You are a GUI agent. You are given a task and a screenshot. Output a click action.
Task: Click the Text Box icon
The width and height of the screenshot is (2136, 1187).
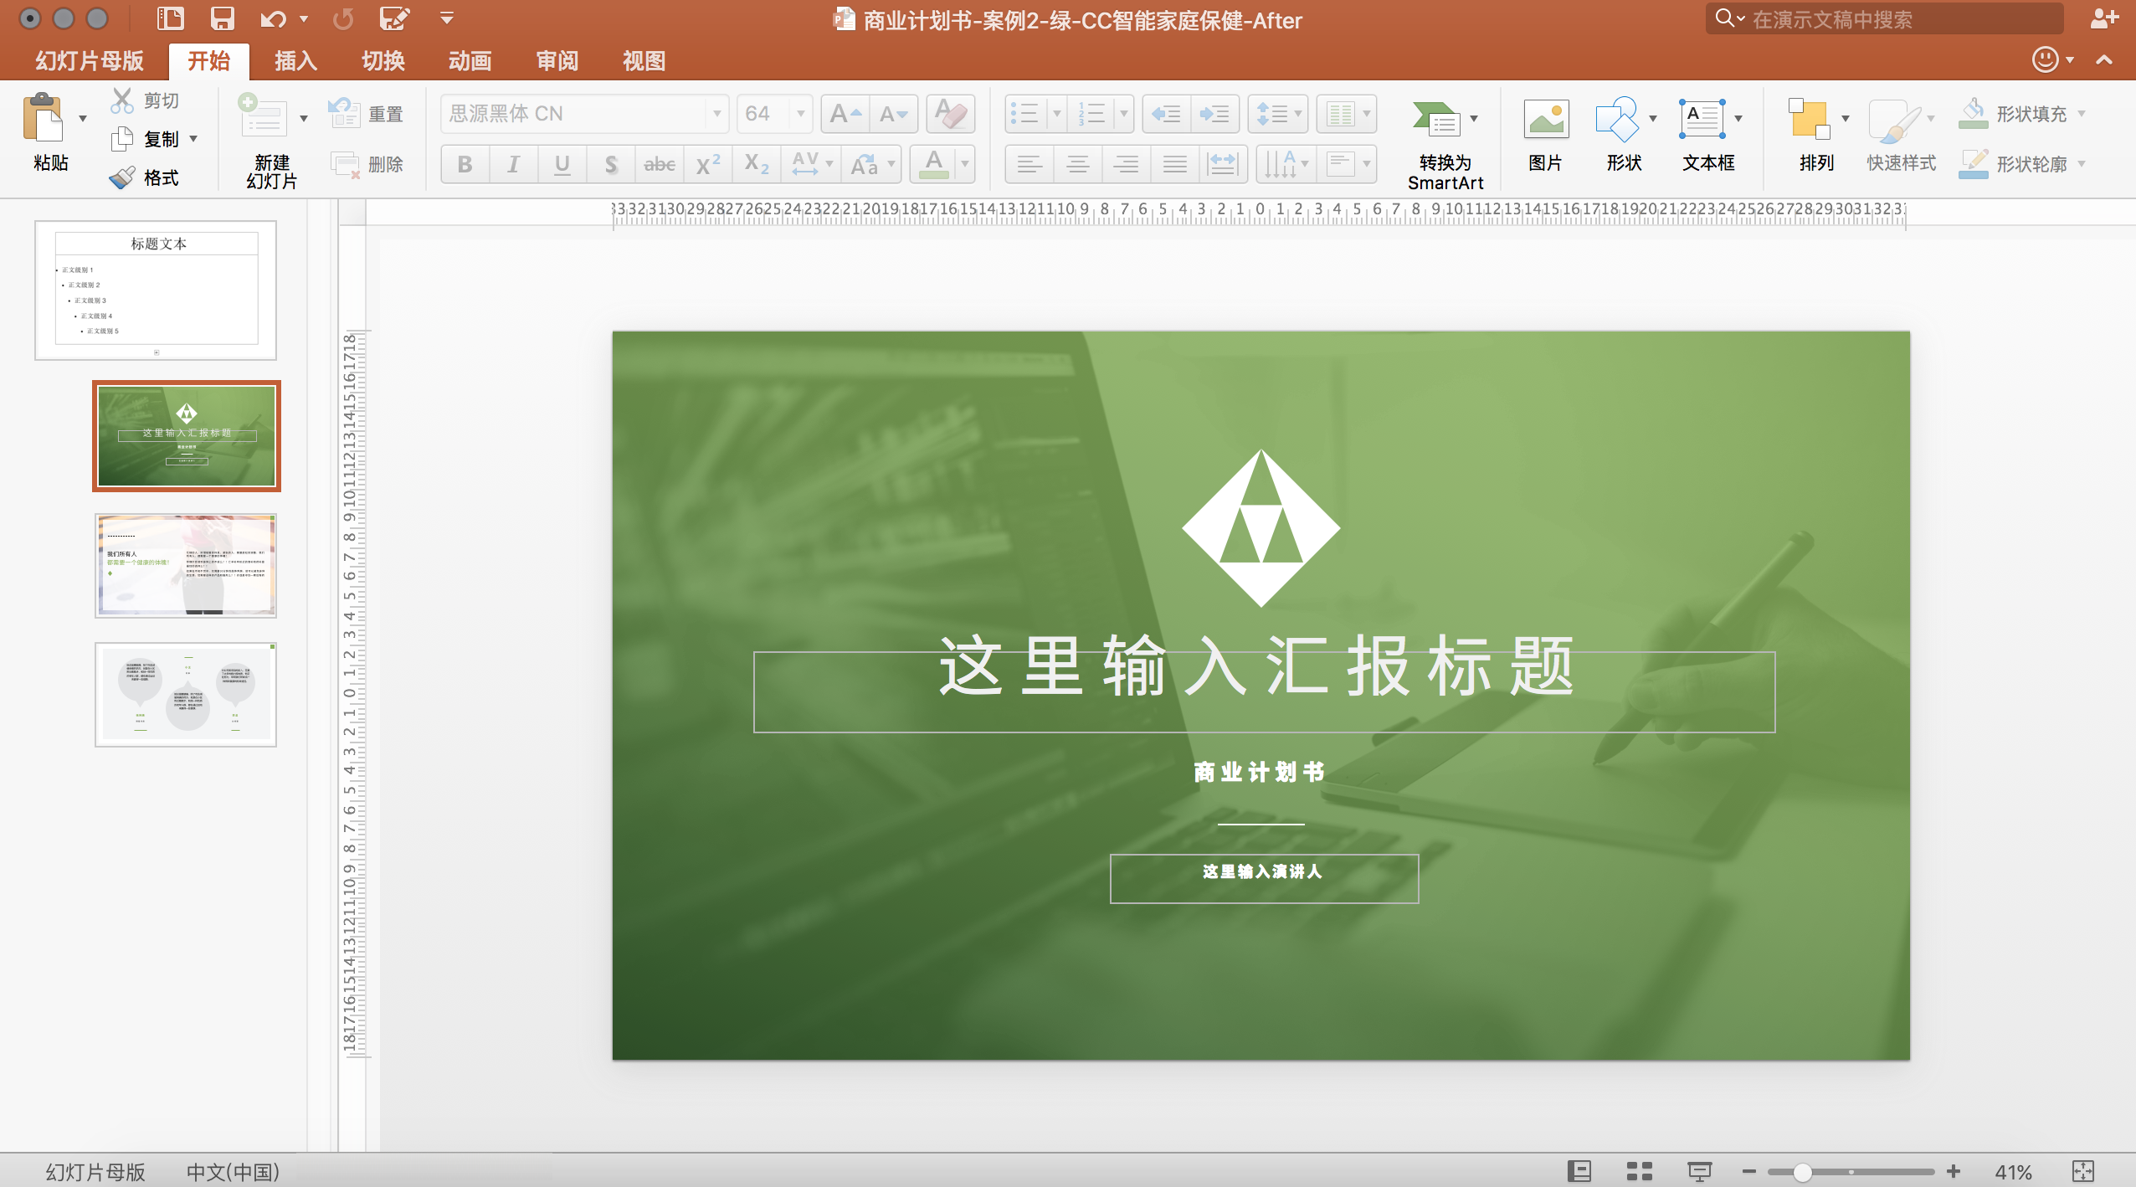click(x=1701, y=119)
